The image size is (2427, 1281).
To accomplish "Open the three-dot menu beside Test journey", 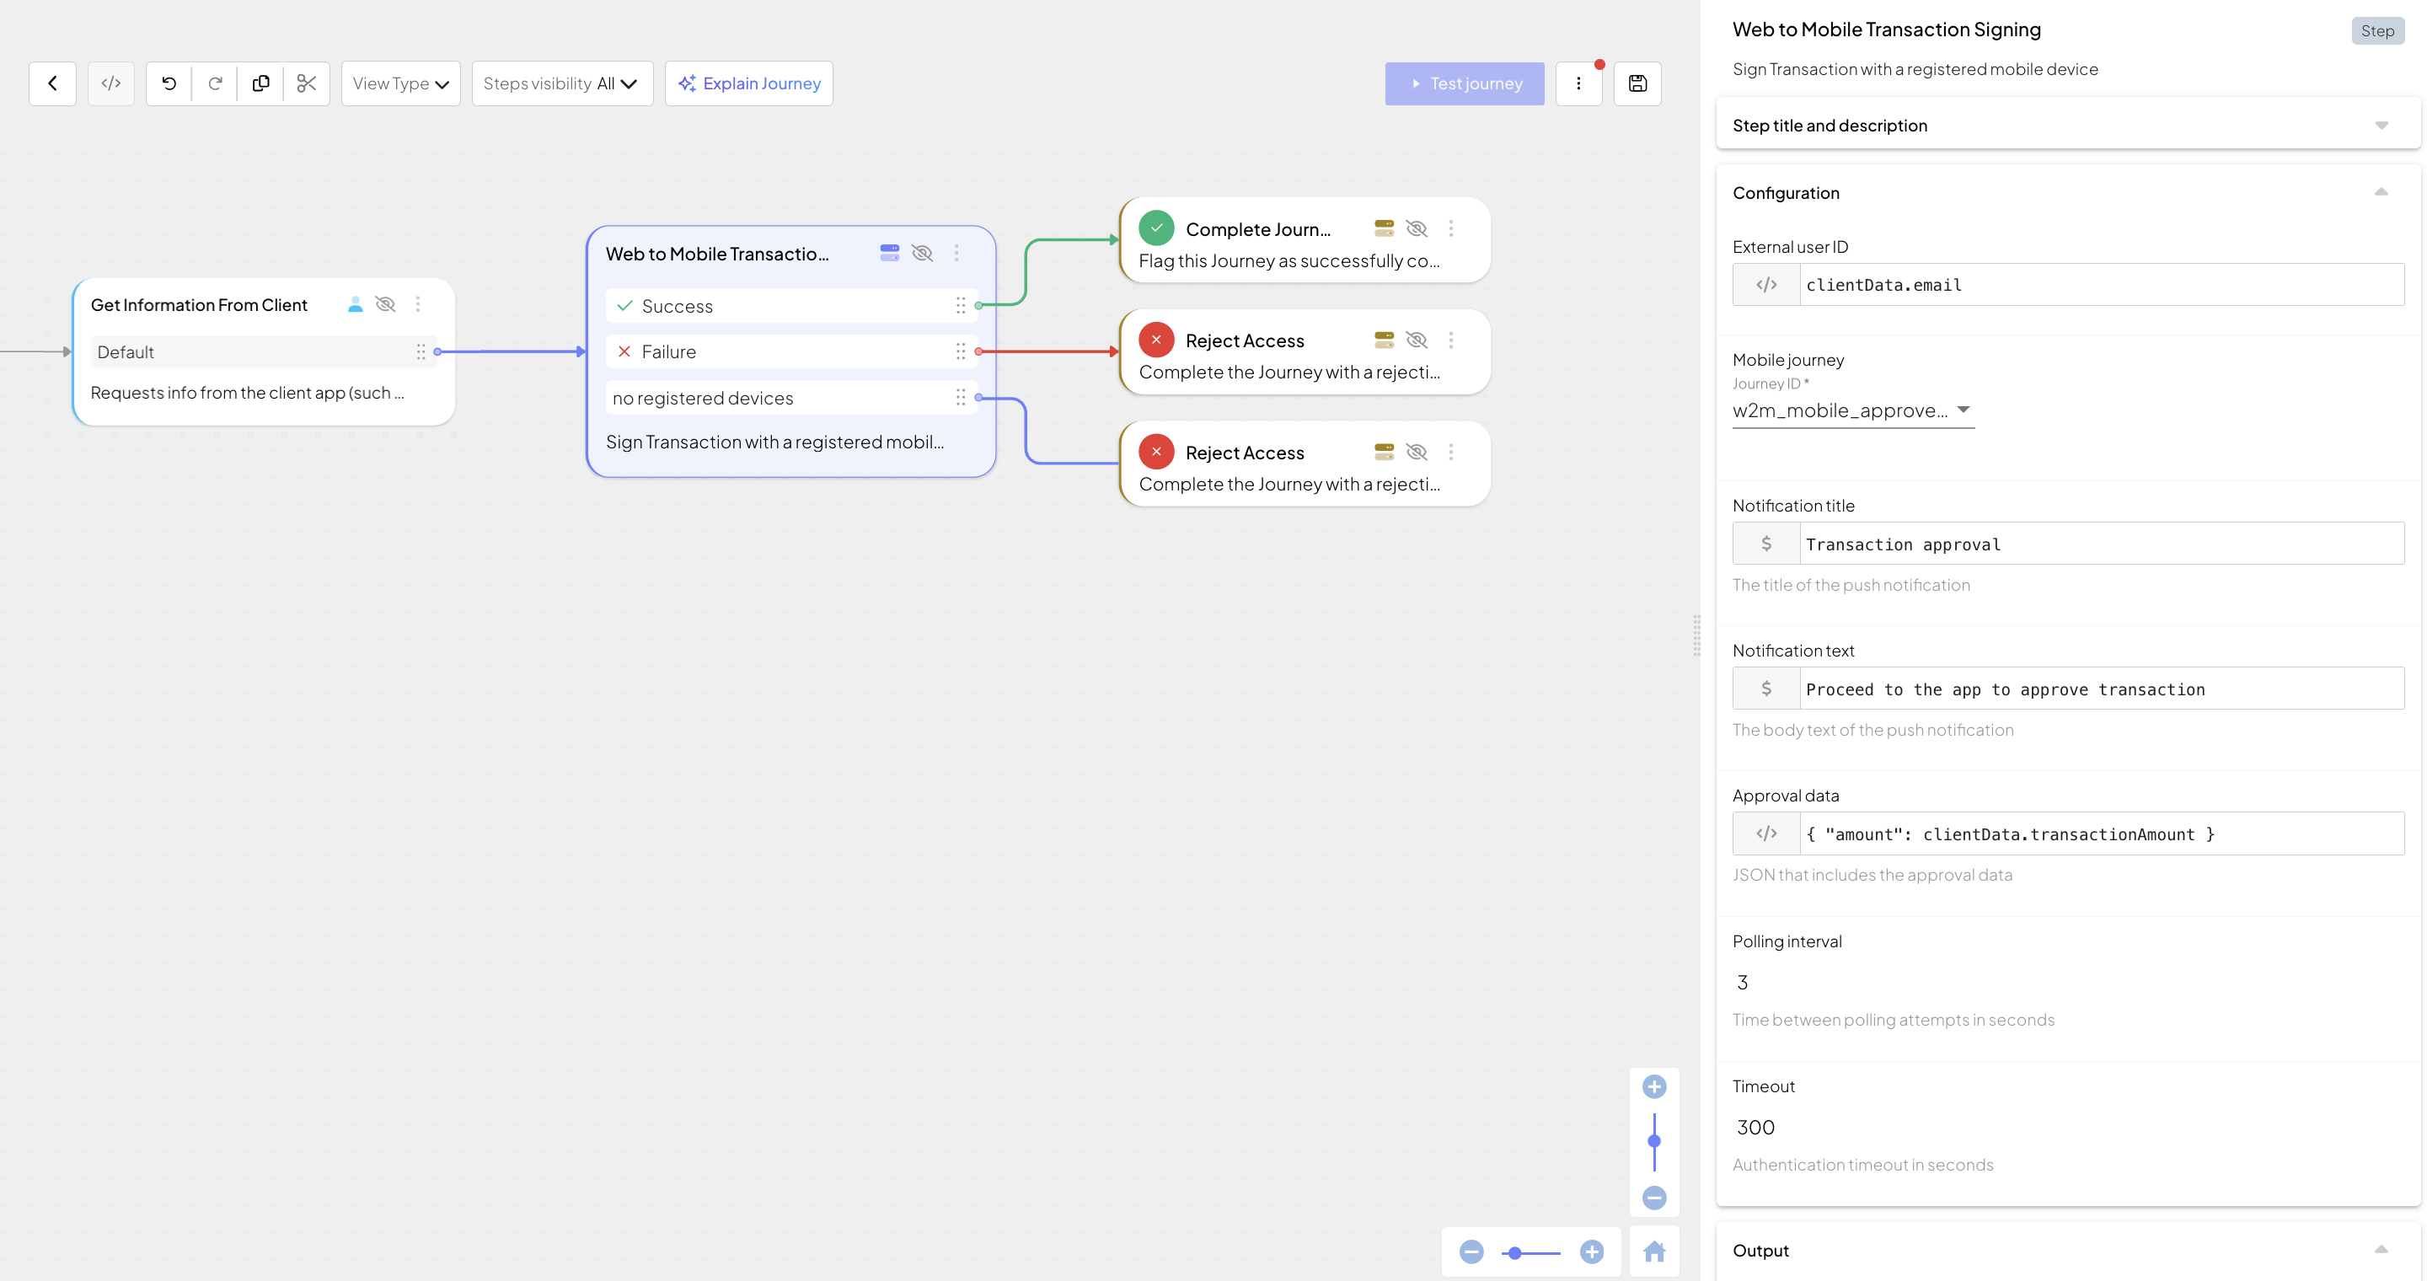I will tap(1579, 83).
